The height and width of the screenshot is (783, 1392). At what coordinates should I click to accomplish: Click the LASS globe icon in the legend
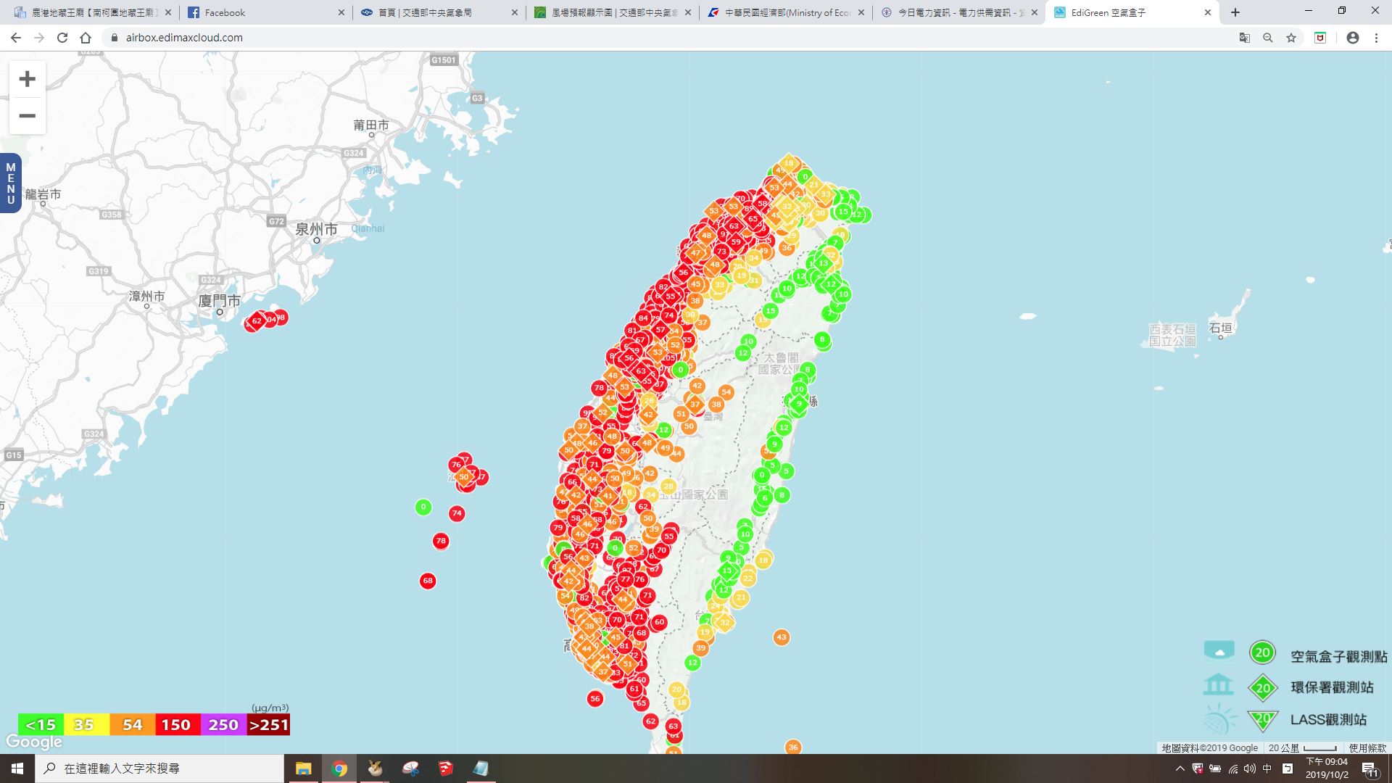[x=1219, y=719]
